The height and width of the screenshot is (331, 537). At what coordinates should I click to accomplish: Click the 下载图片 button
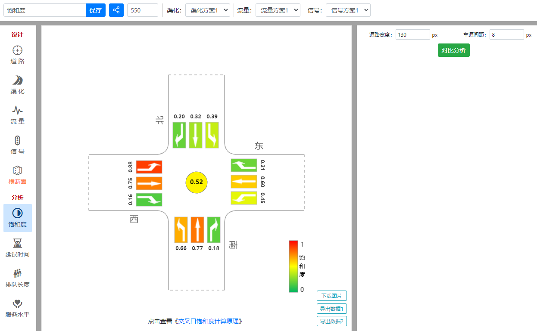pos(332,296)
